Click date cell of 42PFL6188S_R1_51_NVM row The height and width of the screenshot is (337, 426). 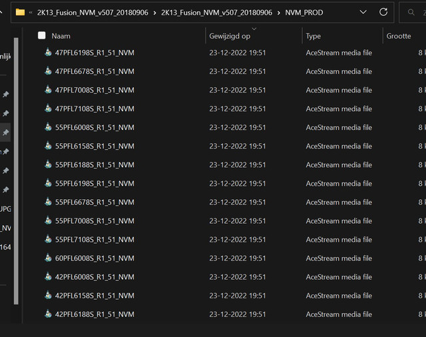pos(238,314)
